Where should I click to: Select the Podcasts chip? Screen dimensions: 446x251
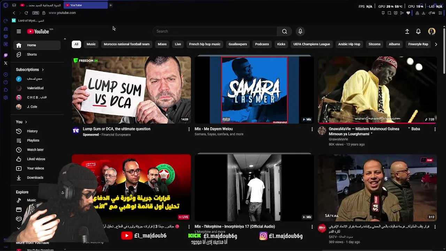(x=262, y=44)
